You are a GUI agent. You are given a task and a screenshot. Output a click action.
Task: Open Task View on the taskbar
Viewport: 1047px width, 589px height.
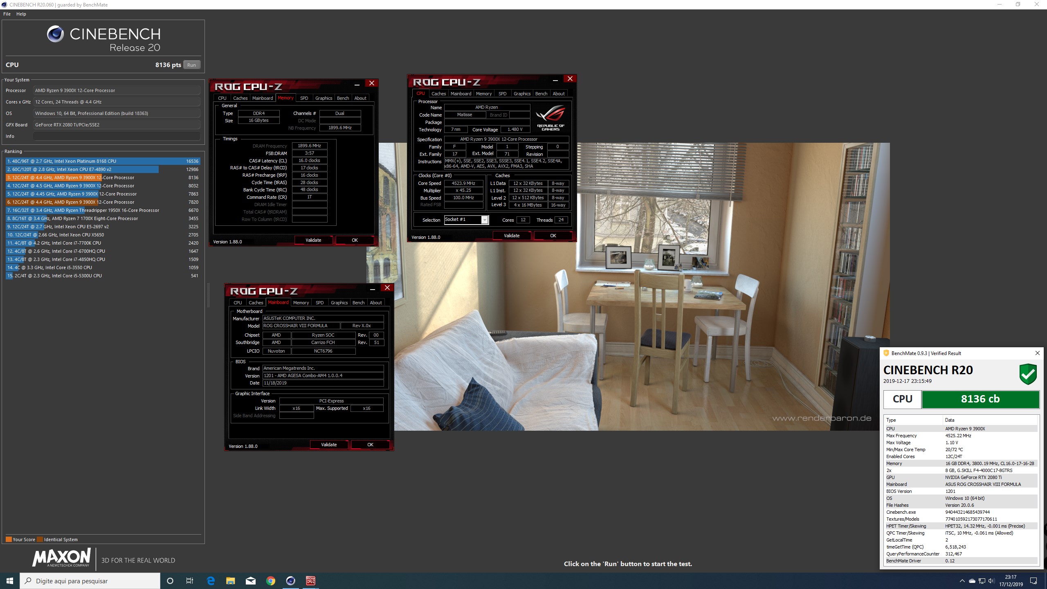tap(190, 581)
